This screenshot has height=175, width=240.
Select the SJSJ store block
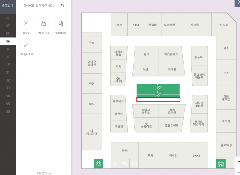point(136,25)
